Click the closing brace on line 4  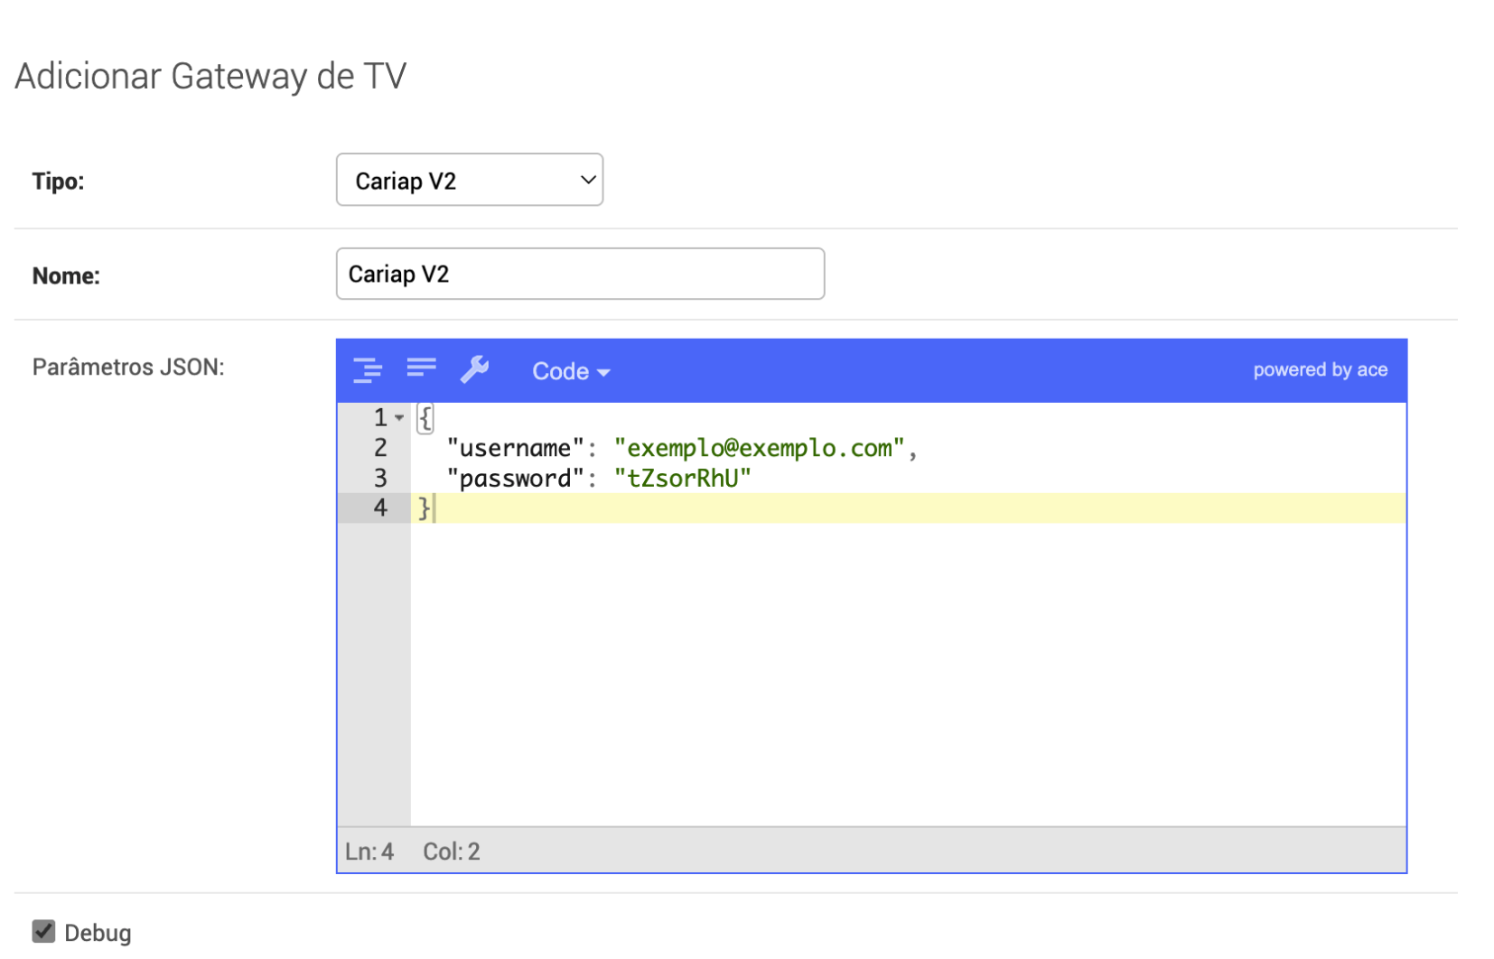coord(424,508)
